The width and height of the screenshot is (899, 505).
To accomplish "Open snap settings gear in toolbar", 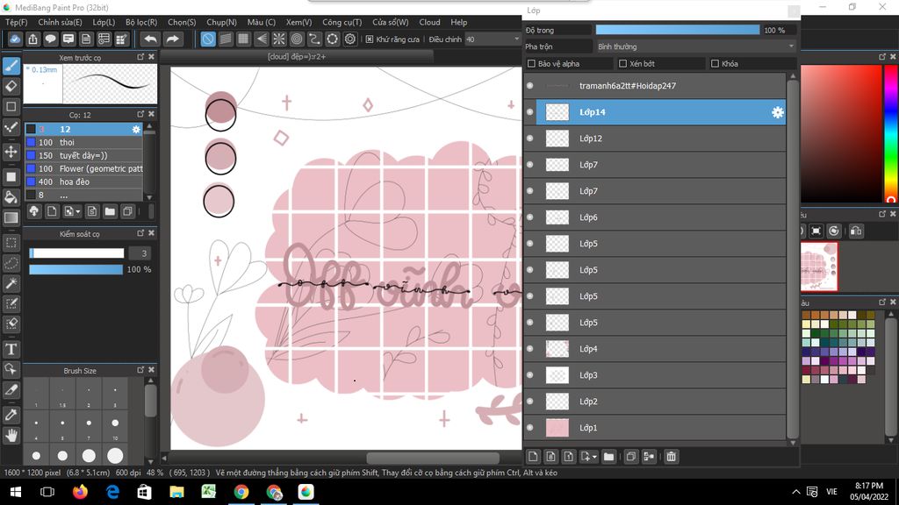I will (350, 39).
